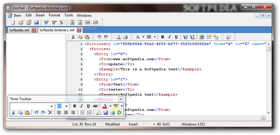280x135 pixels.
Task: Align text left in Note Toolbar
Action: [x=59, y=112]
